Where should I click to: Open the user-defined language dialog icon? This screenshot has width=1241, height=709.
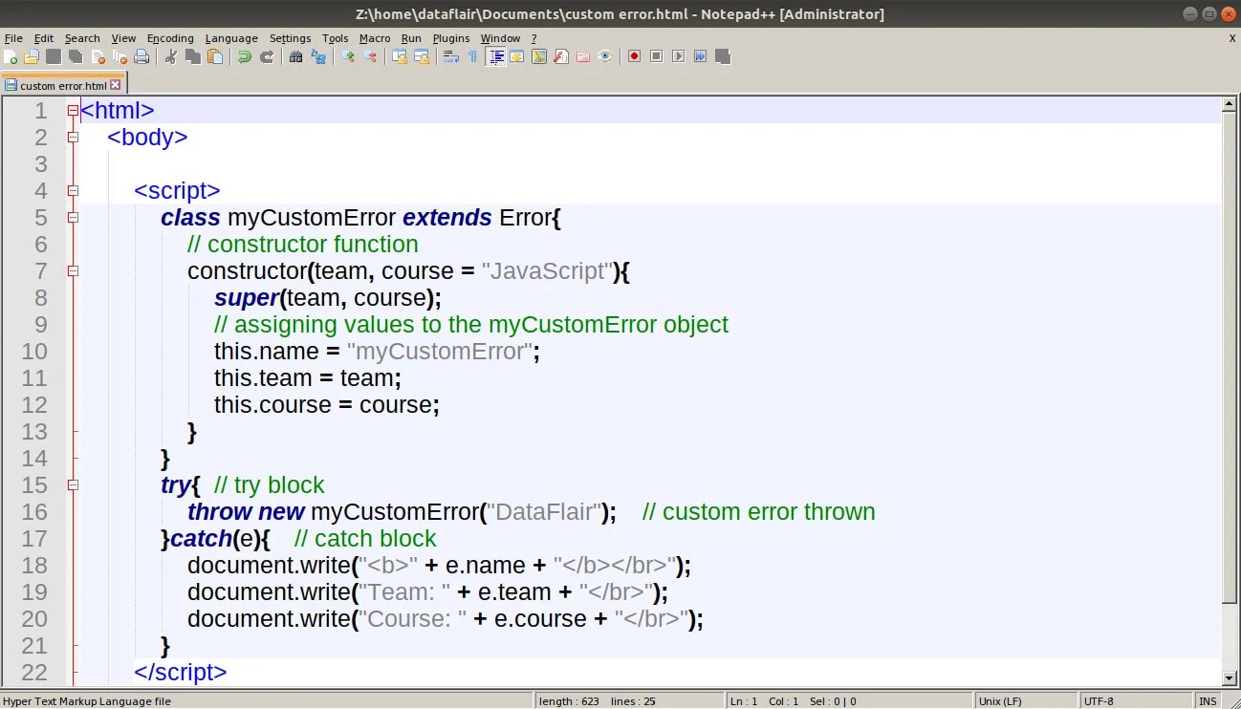pyautogui.click(x=517, y=56)
